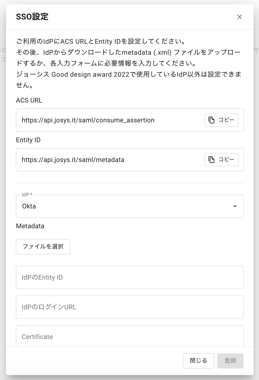The width and height of the screenshot is (259, 380).
Task: Open the IdP dropdown showing Okta
Action: click(x=130, y=206)
